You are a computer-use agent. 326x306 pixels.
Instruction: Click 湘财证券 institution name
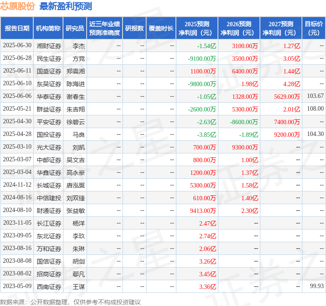point(49,45)
